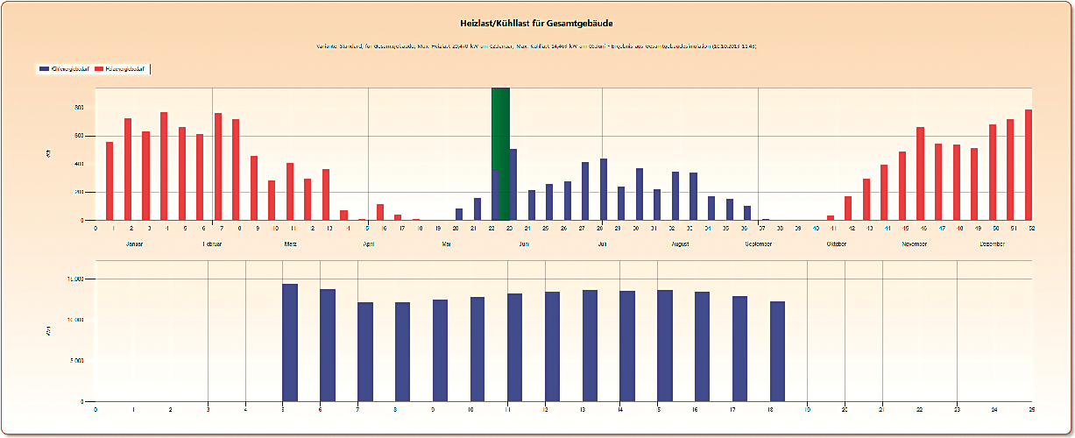Select the red heating bar for week 42
The image size is (1075, 438).
(x=848, y=208)
